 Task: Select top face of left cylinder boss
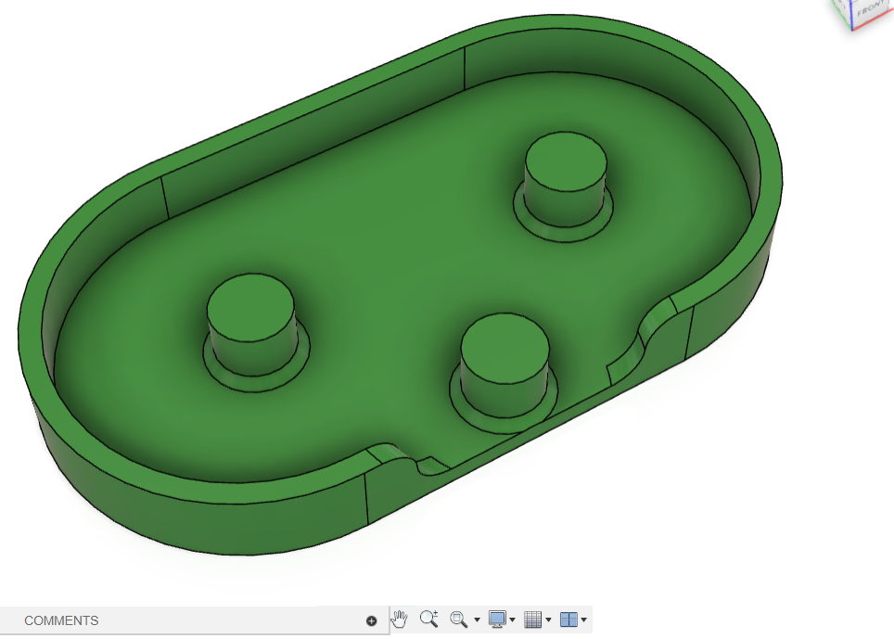click(x=250, y=301)
